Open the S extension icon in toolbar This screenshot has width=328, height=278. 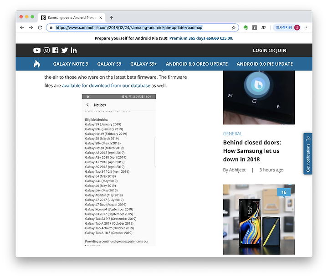[254, 27]
